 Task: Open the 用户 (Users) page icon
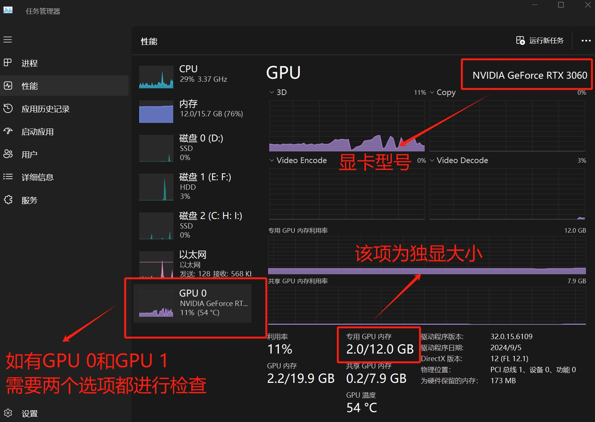[8, 154]
